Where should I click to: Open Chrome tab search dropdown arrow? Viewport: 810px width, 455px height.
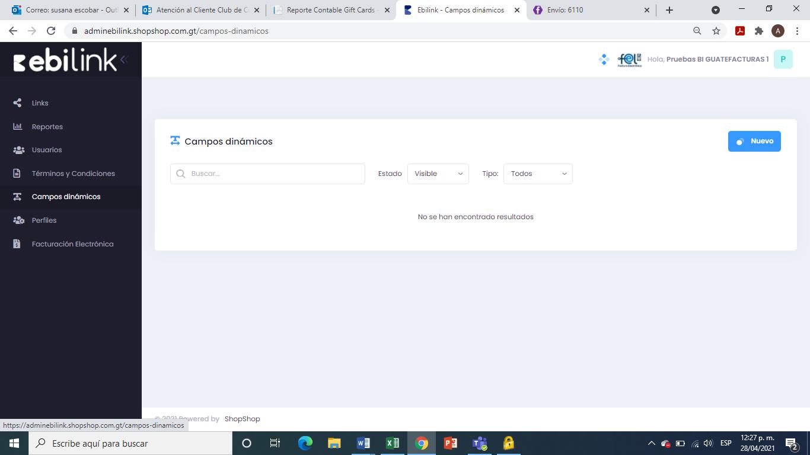[716, 10]
